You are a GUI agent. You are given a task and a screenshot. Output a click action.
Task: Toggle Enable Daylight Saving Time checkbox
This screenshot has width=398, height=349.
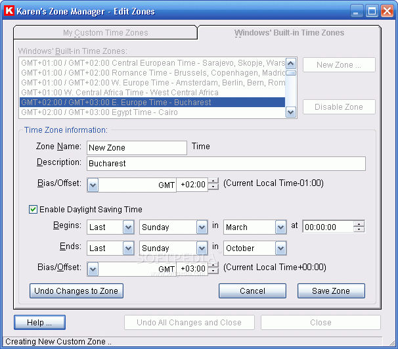(33, 209)
